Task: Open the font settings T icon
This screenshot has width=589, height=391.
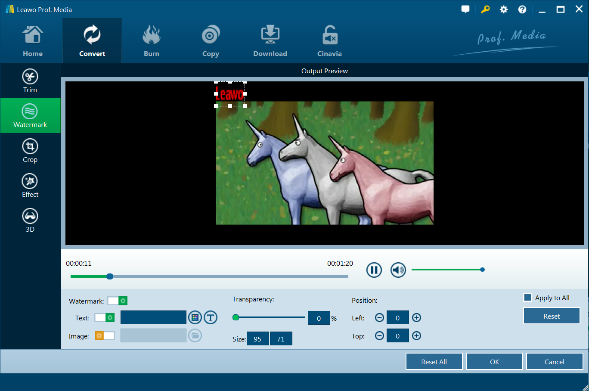Action: (211, 317)
